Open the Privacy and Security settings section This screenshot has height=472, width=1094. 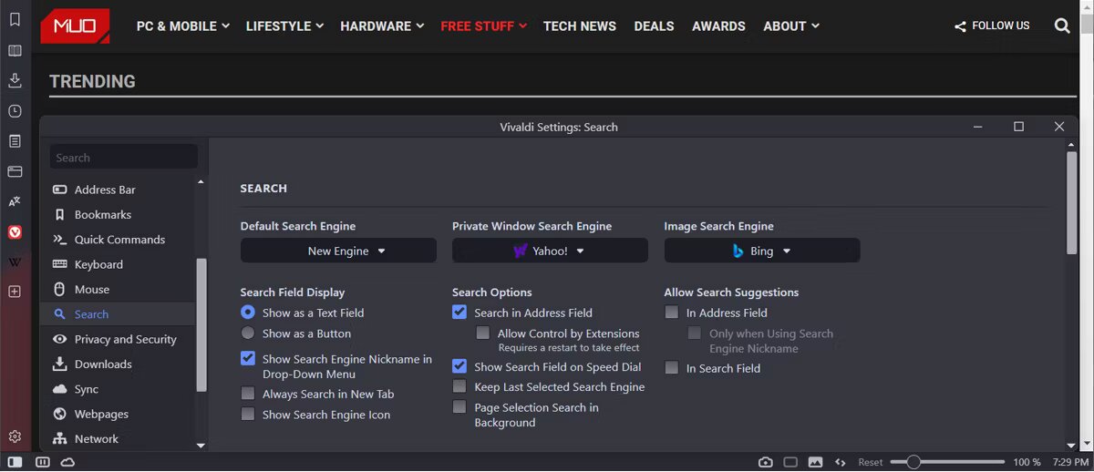coord(125,339)
